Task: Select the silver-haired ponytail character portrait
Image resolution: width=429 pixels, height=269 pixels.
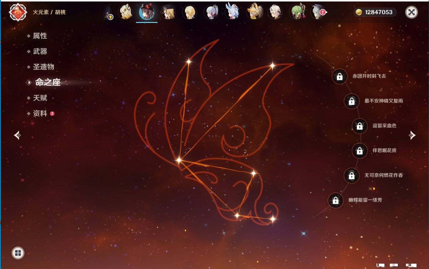Action: tap(211, 12)
